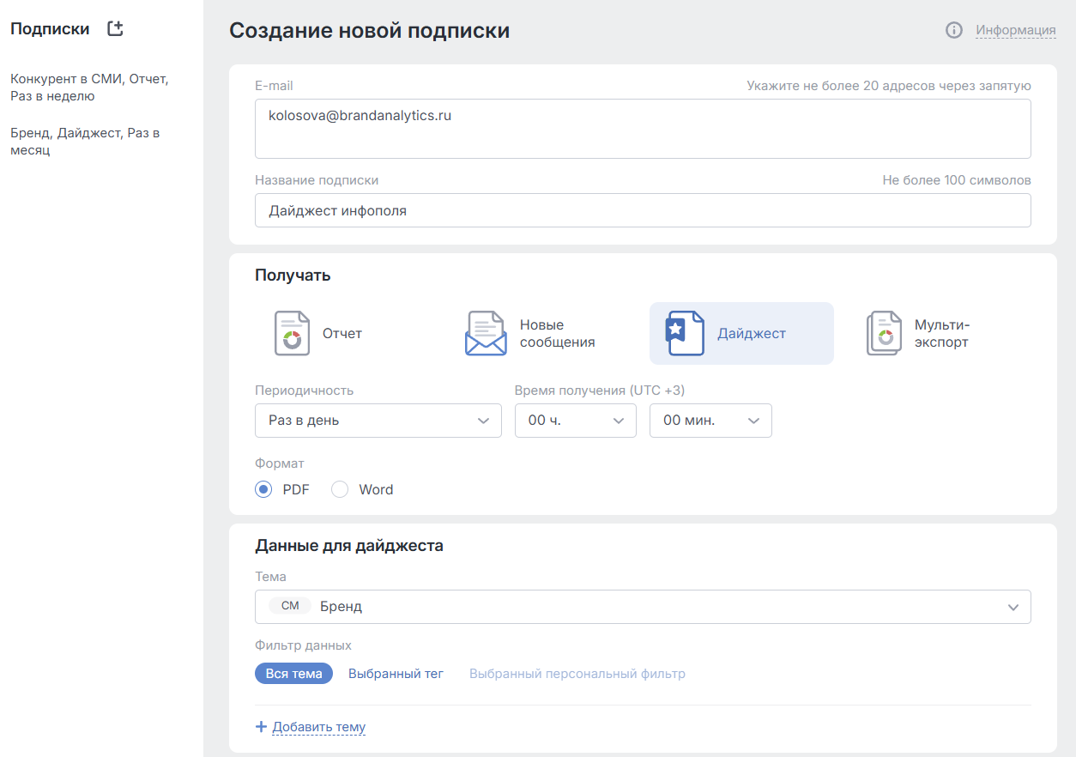Screen dimensions: 1076x757
Task: Click the information circle icon
Action: tap(953, 30)
